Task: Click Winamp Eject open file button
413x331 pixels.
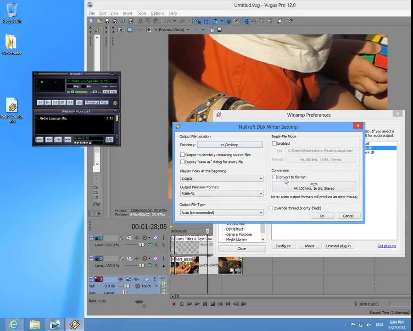Action: coord(79,103)
